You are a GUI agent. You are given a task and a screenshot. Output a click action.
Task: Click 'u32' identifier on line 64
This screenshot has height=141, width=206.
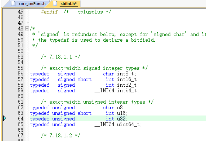click(121, 119)
